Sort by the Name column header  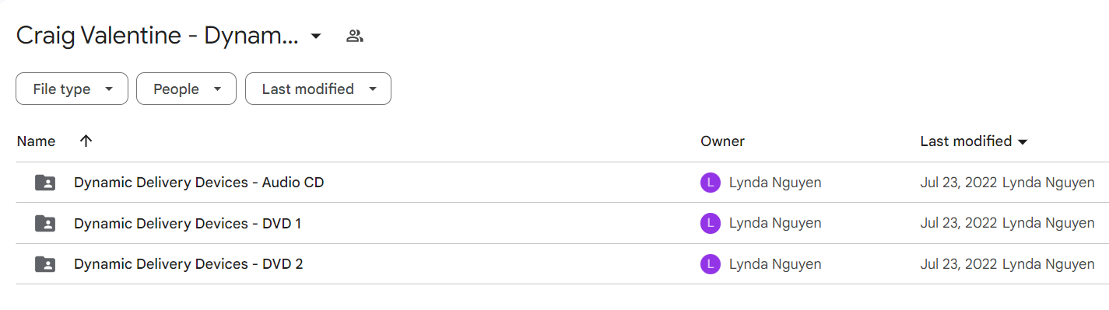pos(36,141)
